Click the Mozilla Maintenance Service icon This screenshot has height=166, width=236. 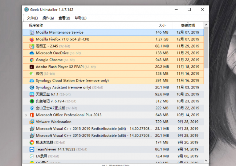32,32
